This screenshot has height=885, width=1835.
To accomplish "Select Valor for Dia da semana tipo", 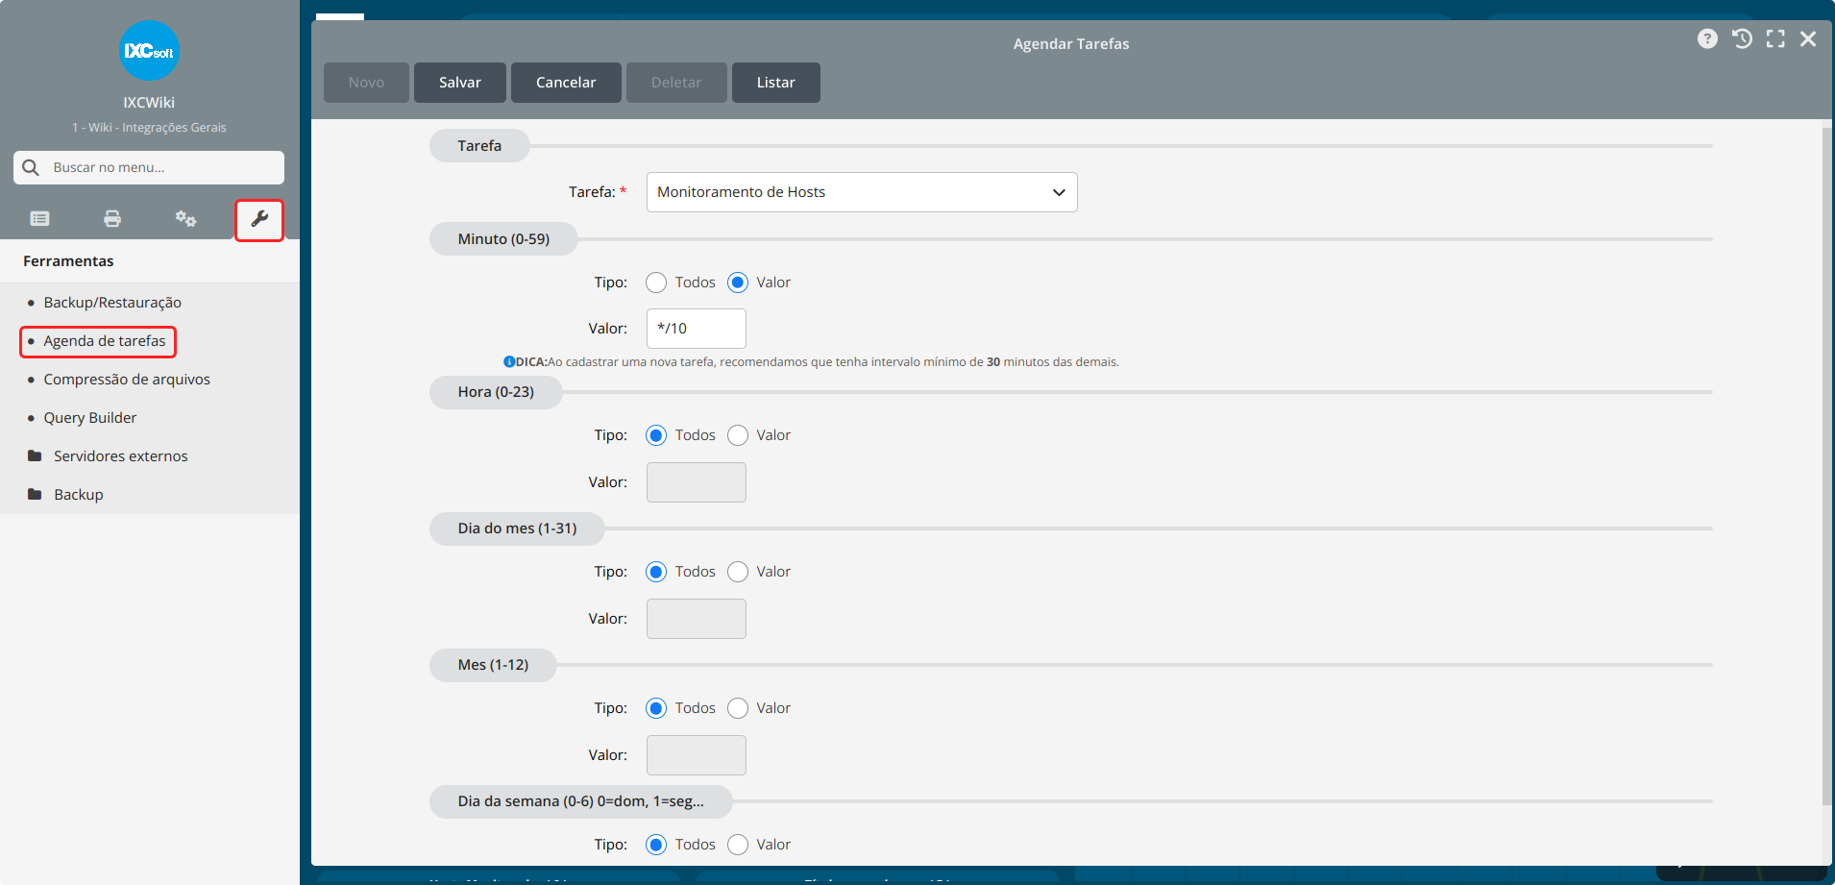I will tap(738, 845).
